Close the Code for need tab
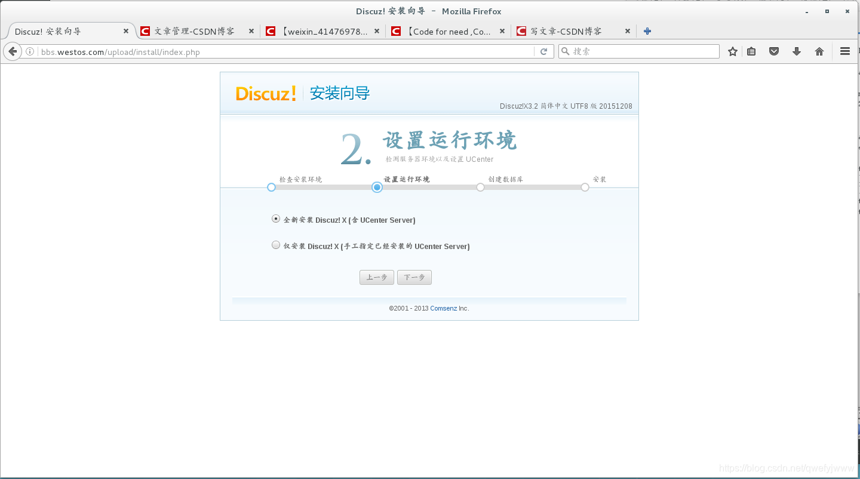Screen dimensions: 860x479 click(502, 31)
